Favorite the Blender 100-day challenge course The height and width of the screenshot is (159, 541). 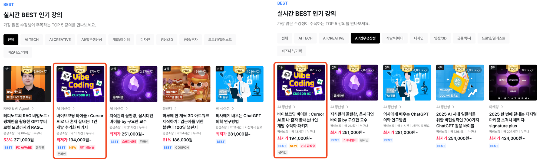tap(205, 72)
